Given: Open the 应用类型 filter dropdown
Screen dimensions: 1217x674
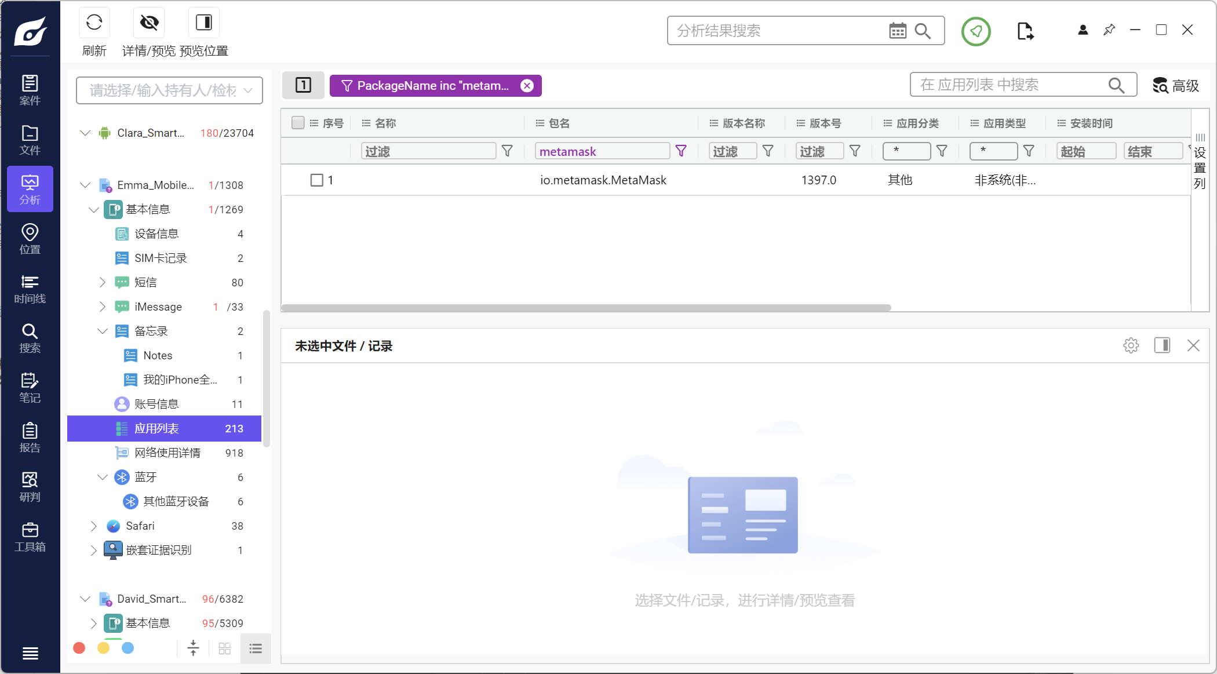Looking at the screenshot, I should [x=993, y=151].
